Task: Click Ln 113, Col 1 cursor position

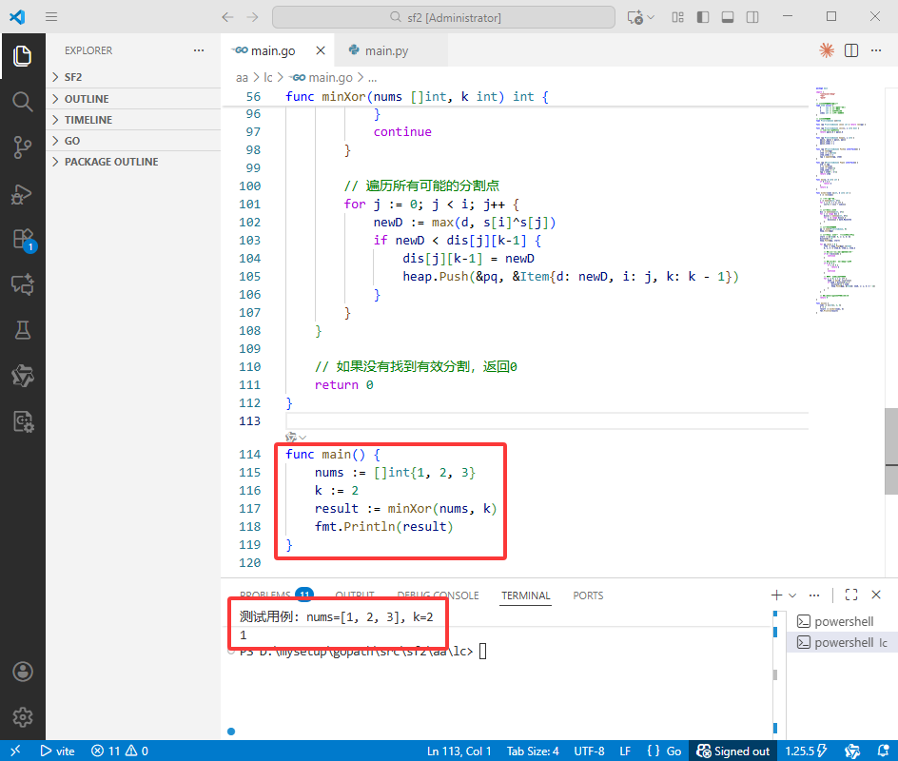Action: click(459, 751)
